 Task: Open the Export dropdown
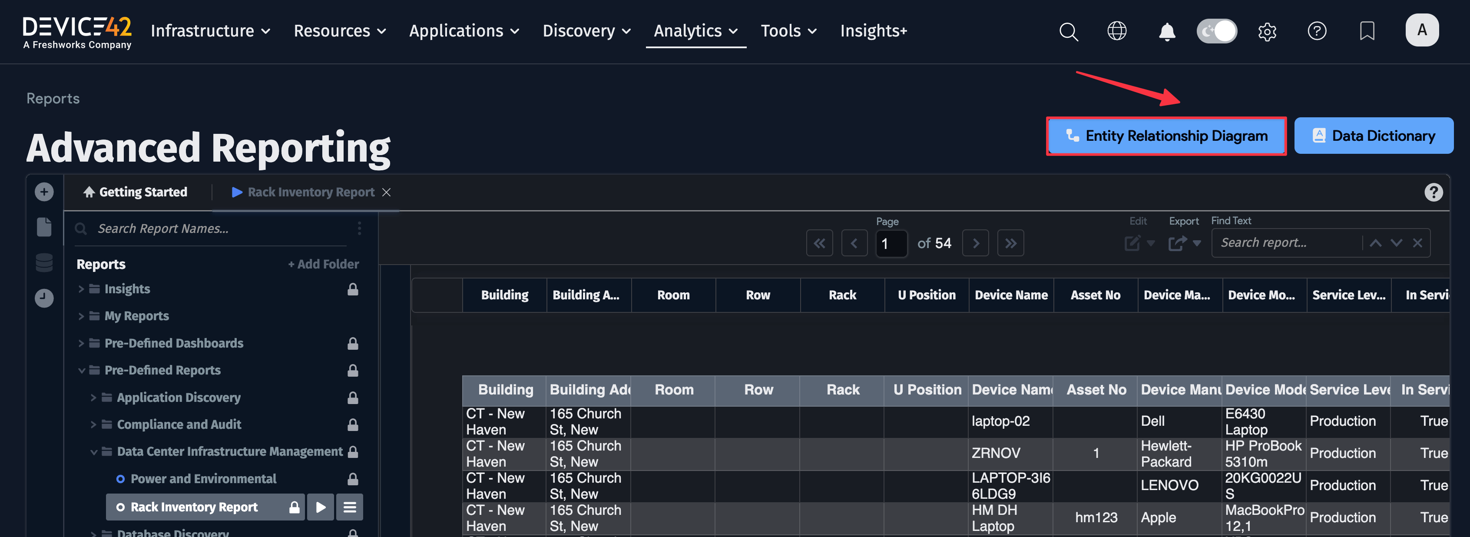point(1184,243)
